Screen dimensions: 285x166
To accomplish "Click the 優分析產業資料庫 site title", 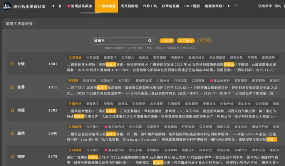I will coord(29,7).
